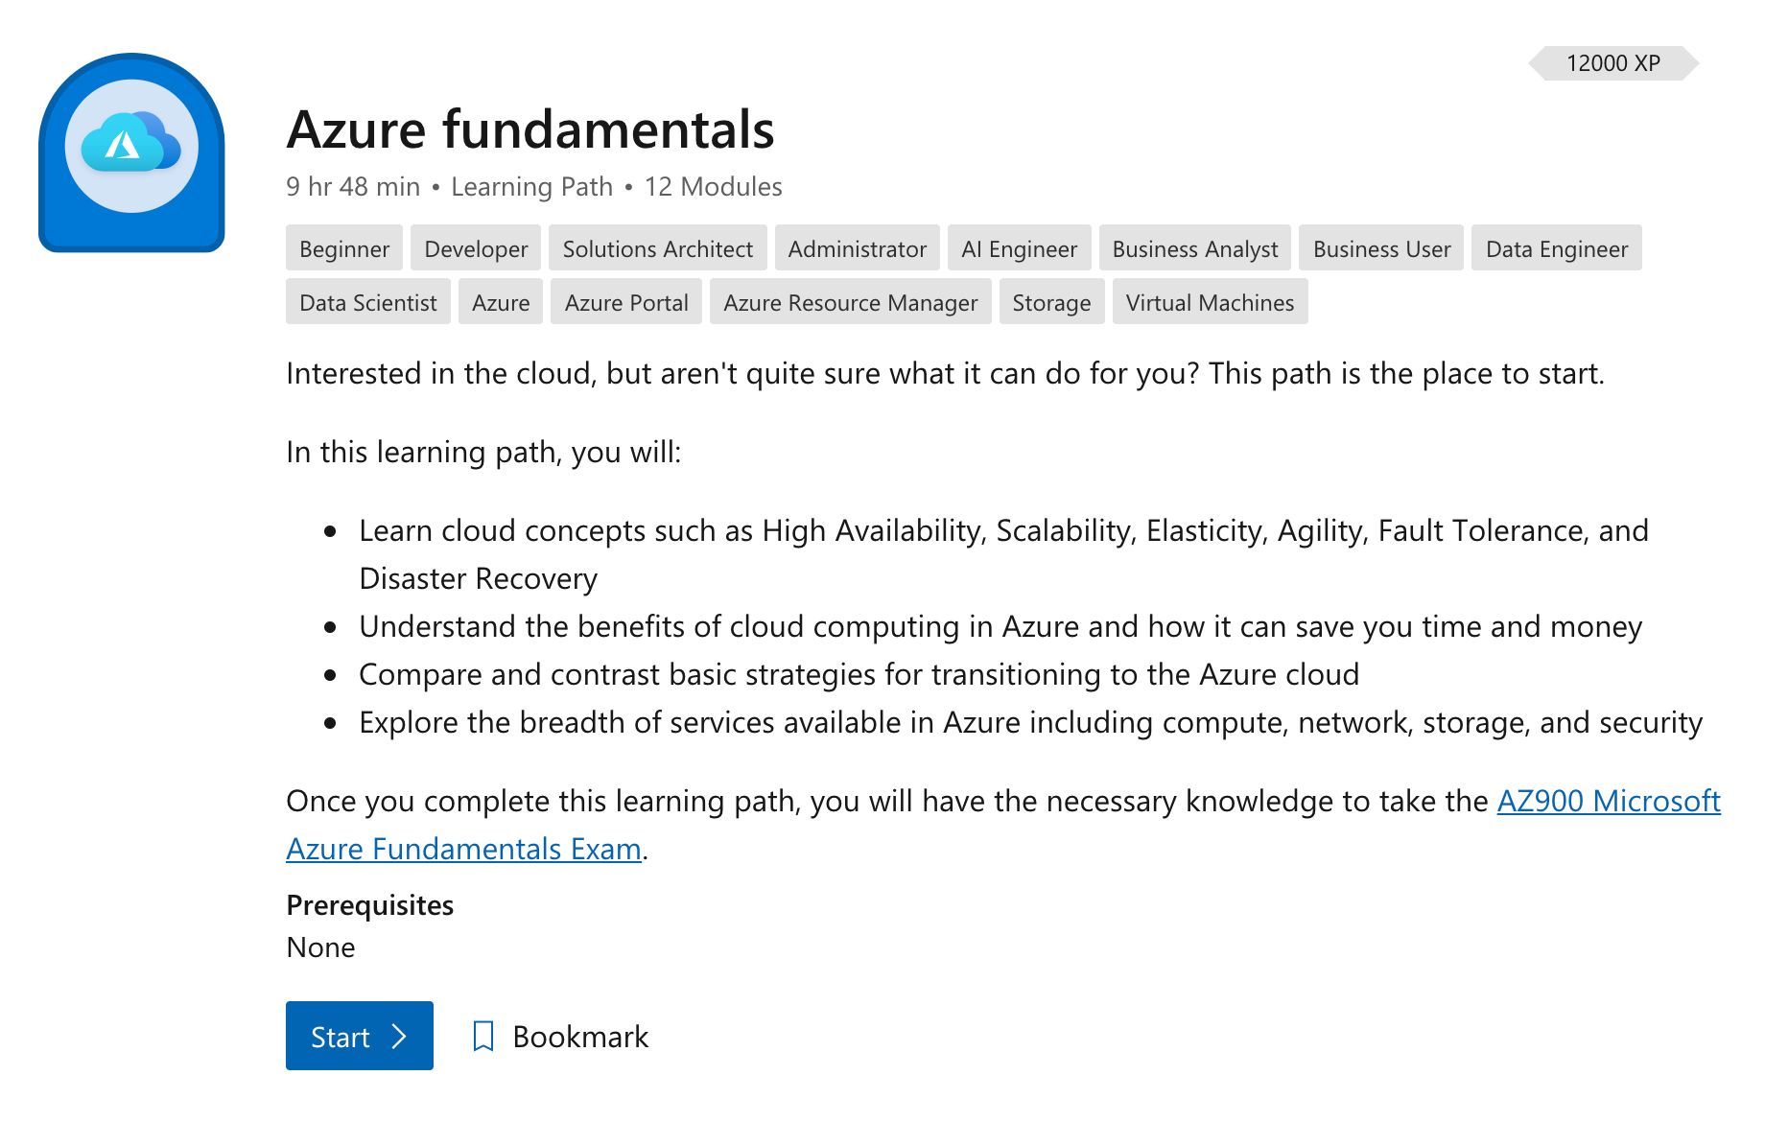Screen dimensions: 1765x1122
Task: Select the AI Engineer tag
Action: click(x=1019, y=248)
